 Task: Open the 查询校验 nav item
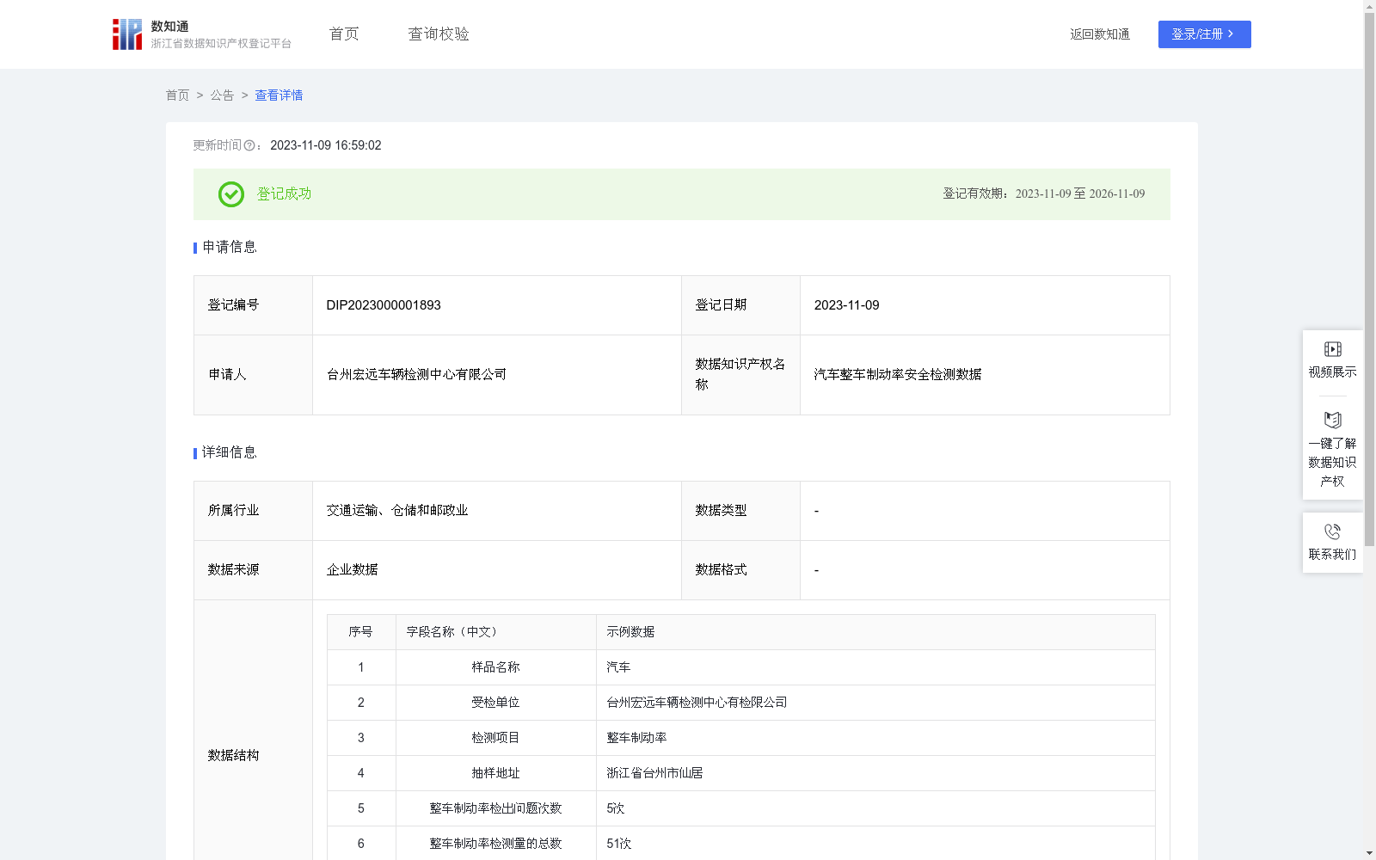click(x=439, y=34)
